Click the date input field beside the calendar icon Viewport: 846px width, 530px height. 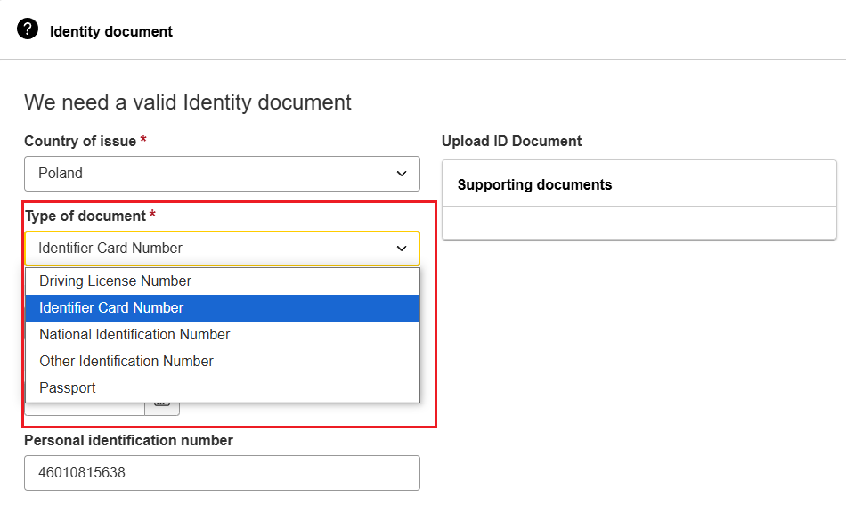coord(85,409)
